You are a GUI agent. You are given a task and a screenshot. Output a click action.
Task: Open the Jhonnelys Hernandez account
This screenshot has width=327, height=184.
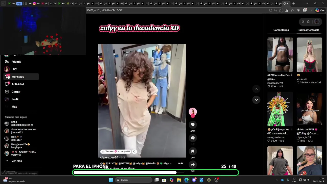21,131
